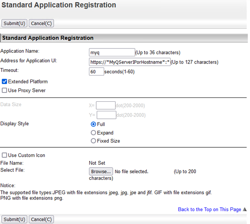
Task: Click the 'No file selected.' text
Action: click(131, 172)
